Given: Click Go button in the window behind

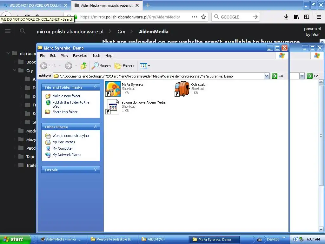Looking at the screenshot, I should (x=313, y=76).
